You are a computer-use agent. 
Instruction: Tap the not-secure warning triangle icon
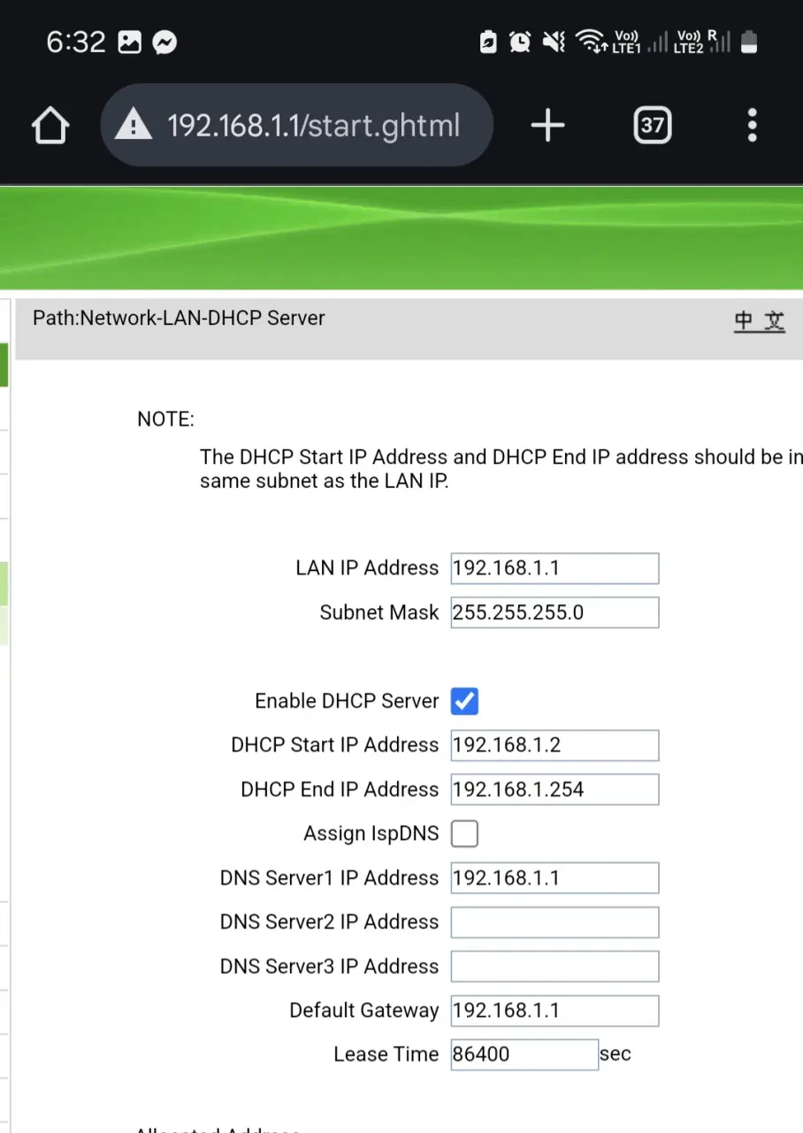[134, 125]
